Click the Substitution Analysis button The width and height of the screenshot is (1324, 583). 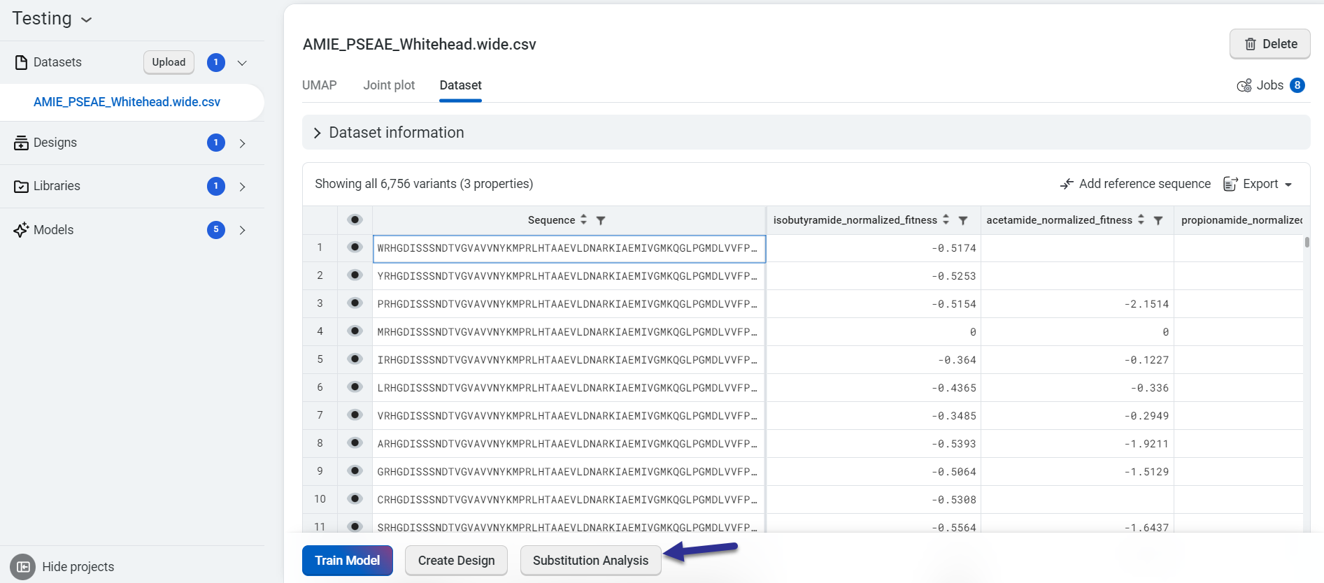pyautogui.click(x=590, y=561)
